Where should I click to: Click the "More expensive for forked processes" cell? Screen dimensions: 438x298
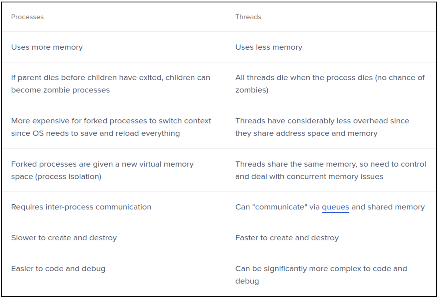[x=111, y=121]
